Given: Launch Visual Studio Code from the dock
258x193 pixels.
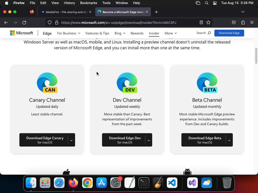Looking at the screenshot, I should tap(172, 183).
